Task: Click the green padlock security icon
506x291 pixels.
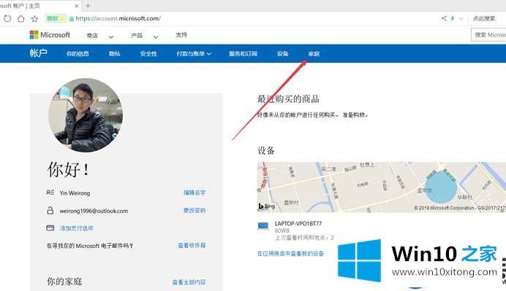Action: 72,19
